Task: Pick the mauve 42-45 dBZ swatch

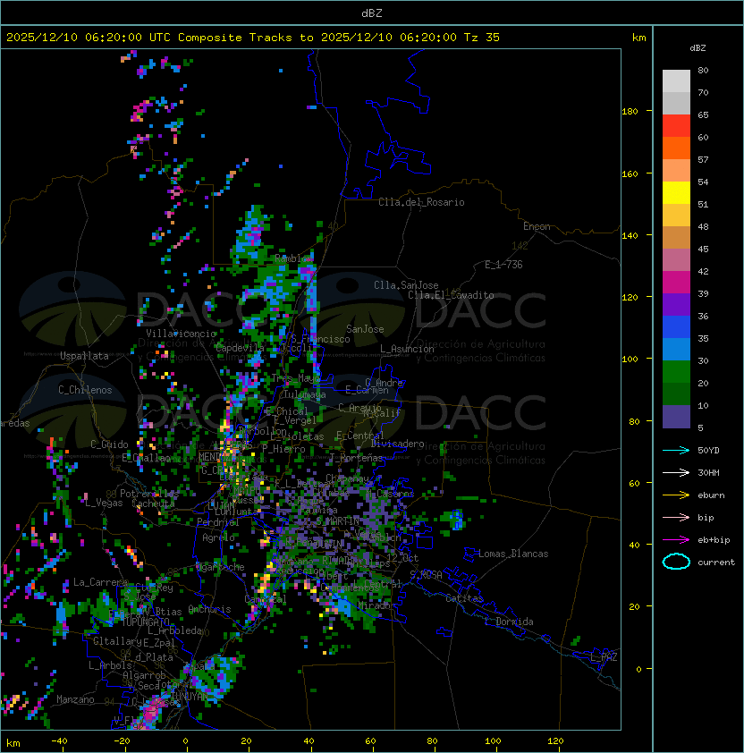Action: point(676,260)
